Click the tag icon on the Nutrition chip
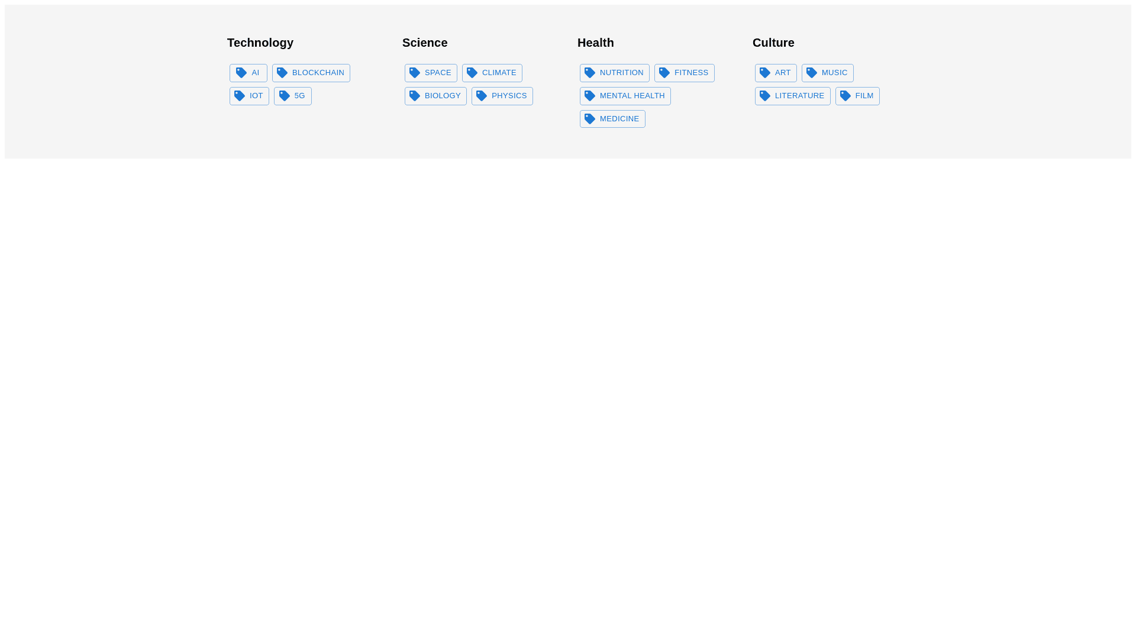The image size is (1136, 639). click(590, 73)
